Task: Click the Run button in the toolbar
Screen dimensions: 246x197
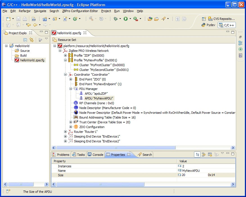Action: (126, 19)
